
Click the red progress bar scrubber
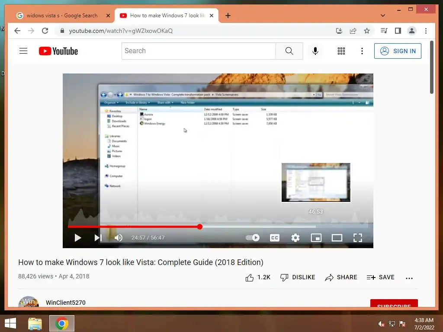click(200, 227)
